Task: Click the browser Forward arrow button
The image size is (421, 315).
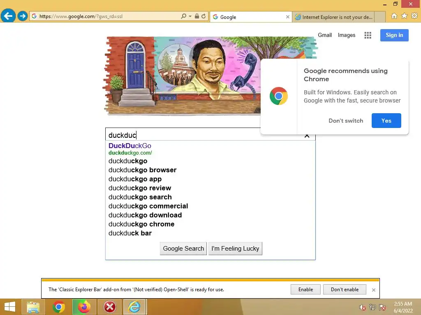Action: click(23, 16)
